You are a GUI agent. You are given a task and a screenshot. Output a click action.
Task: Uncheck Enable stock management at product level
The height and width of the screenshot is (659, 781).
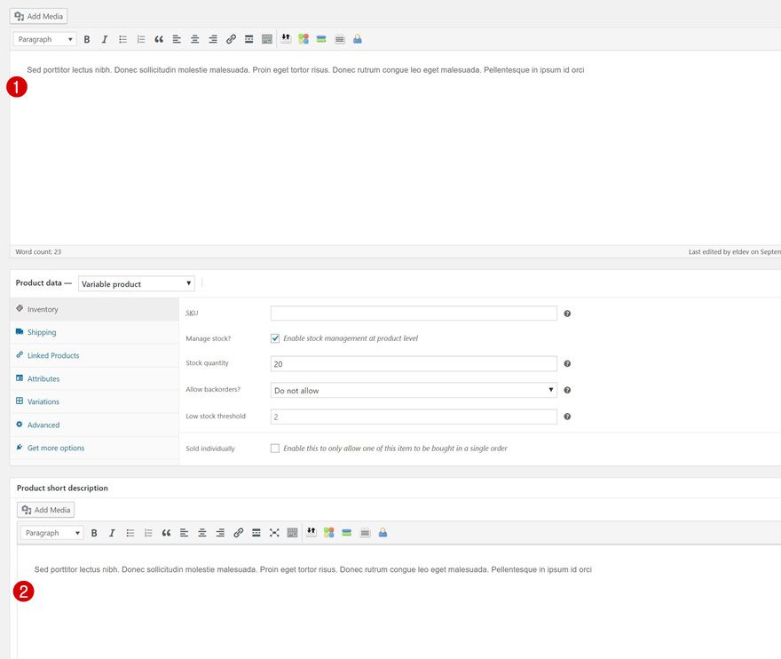tap(275, 338)
